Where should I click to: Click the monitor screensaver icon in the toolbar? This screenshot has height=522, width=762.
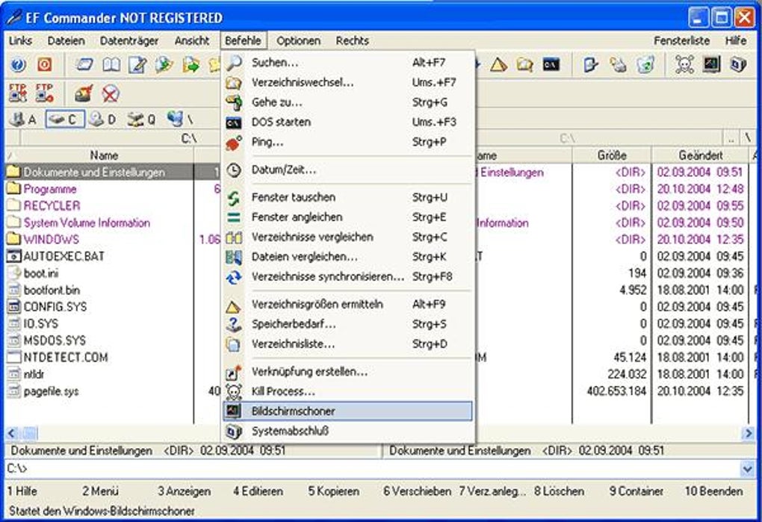pyautogui.click(x=711, y=64)
